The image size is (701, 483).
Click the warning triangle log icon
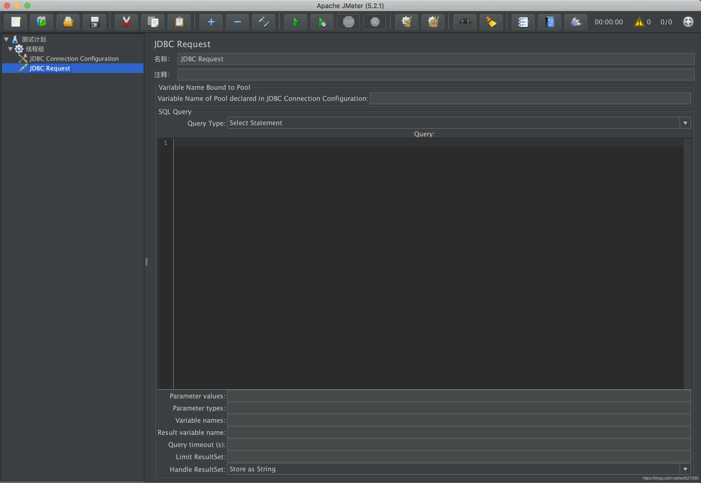tap(639, 22)
